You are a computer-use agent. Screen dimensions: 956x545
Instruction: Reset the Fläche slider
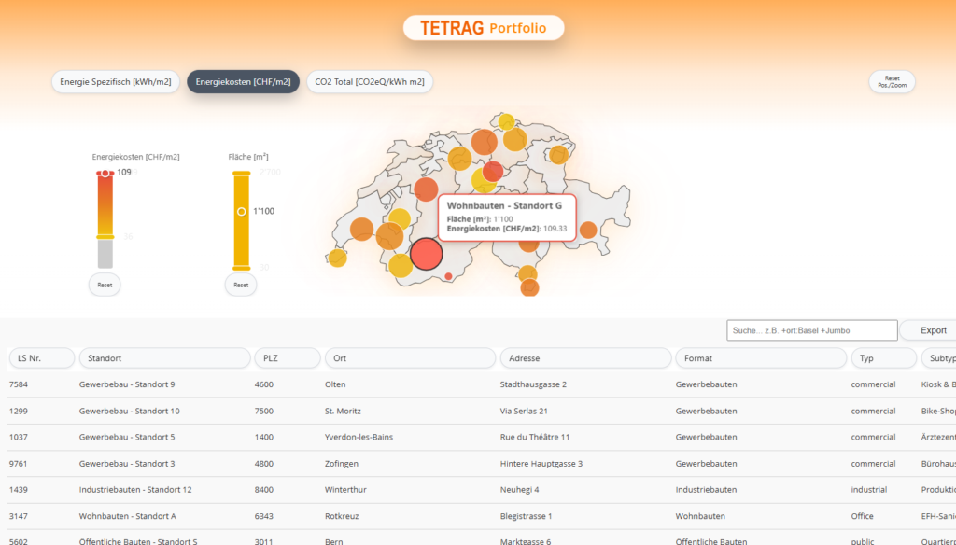coord(241,285)
